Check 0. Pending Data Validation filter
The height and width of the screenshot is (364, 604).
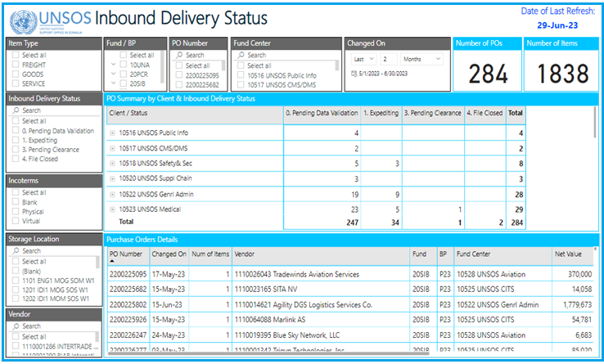pos(16,130)
